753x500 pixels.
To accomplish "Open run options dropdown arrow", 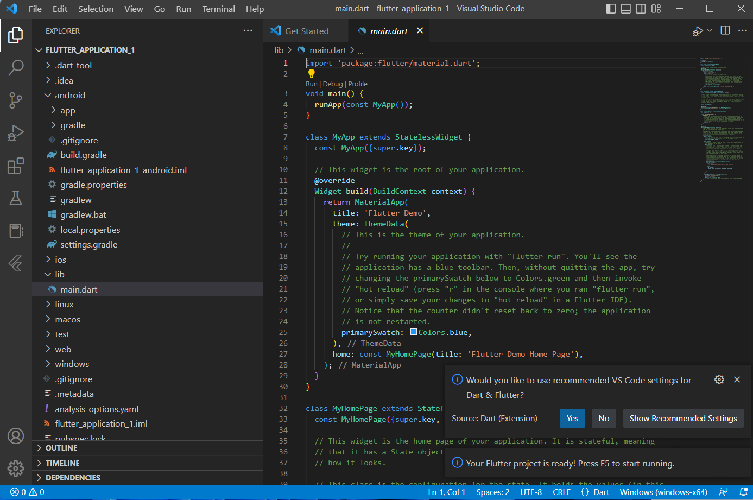I will pos(709,30).
